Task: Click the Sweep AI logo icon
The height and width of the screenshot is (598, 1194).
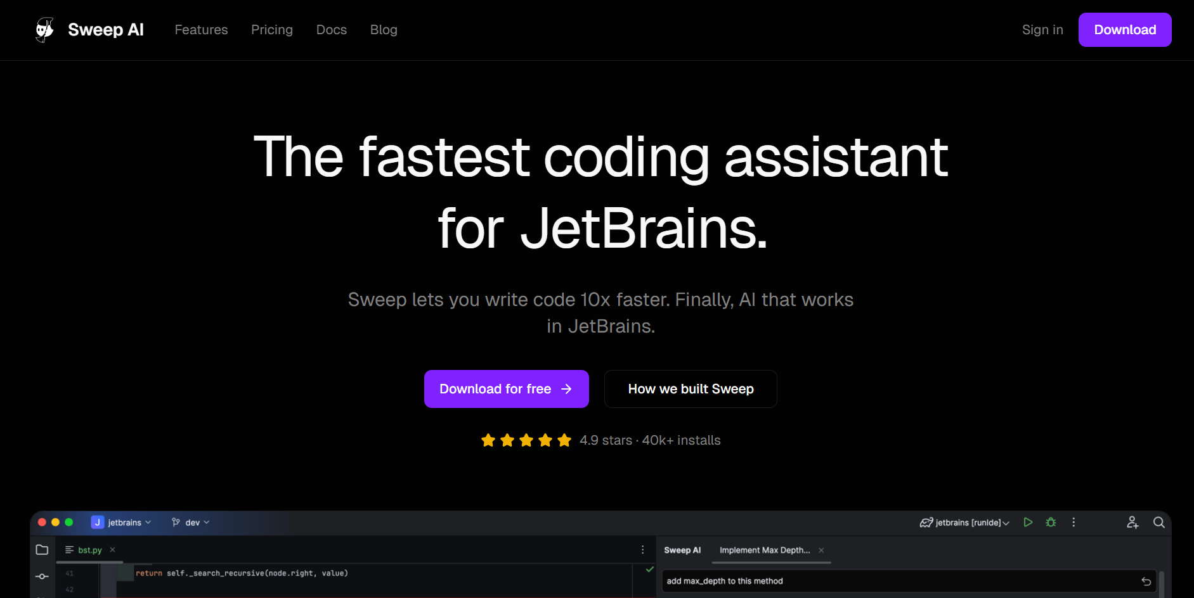Action: (x=44, y=30)
